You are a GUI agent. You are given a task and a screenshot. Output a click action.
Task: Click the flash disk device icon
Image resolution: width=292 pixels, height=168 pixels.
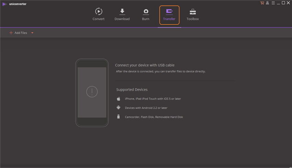point(118,117)
